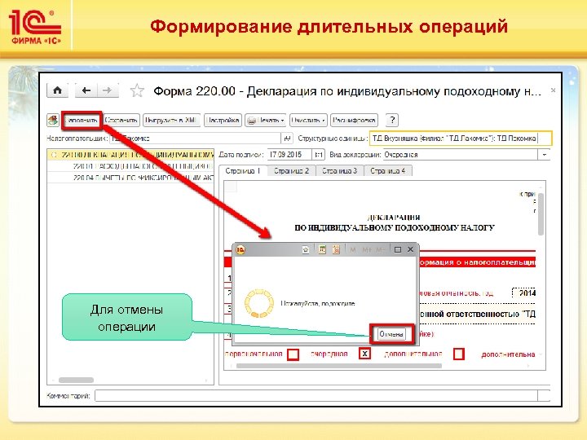Click the Дата подписи date field
The height and width of the screenshot is (440, 587).
click(289, 155)
